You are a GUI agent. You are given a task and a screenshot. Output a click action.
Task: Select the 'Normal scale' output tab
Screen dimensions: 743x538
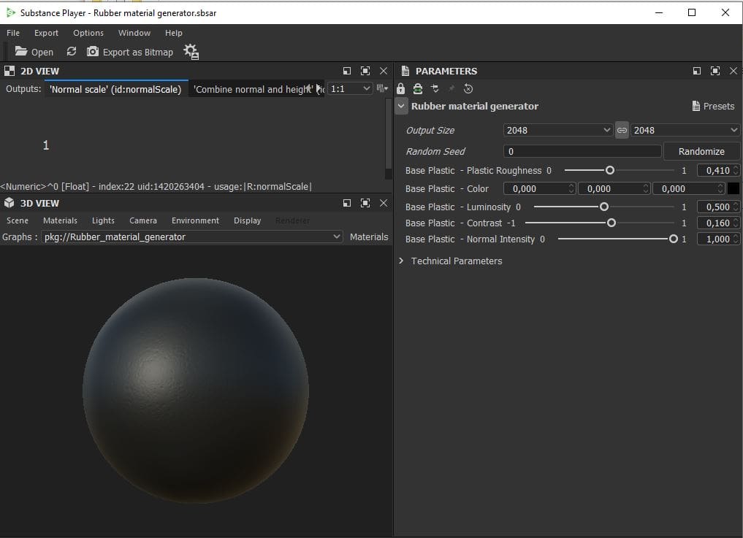(115, 89)
